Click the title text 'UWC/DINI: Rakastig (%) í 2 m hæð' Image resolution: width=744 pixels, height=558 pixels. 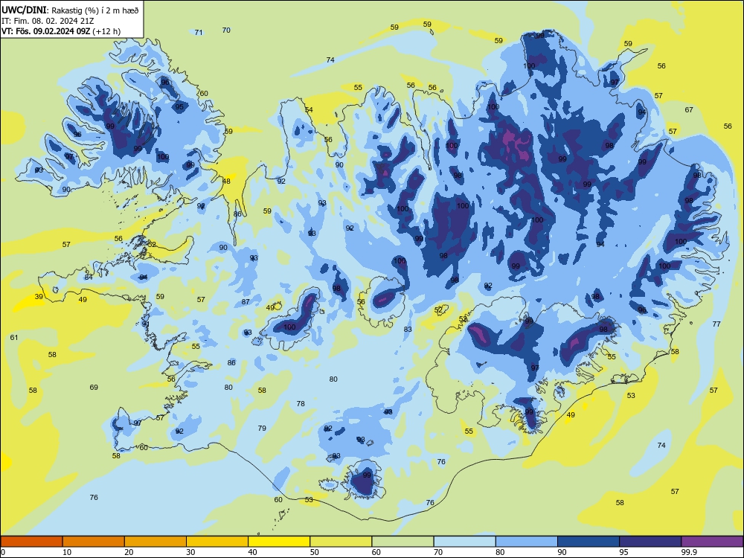[70, 10]
